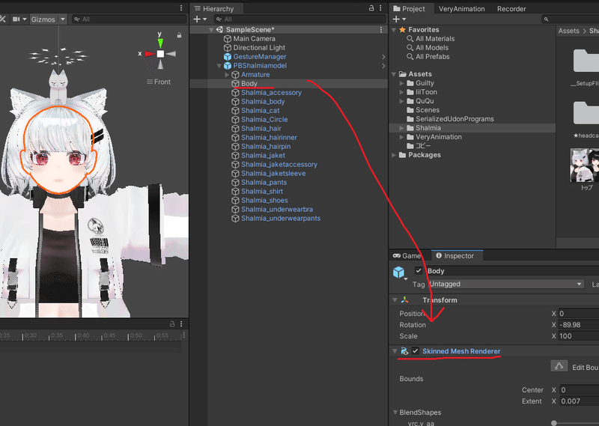Click the Scene view search field
The image size is (599, 426).
tap(130, 19)
